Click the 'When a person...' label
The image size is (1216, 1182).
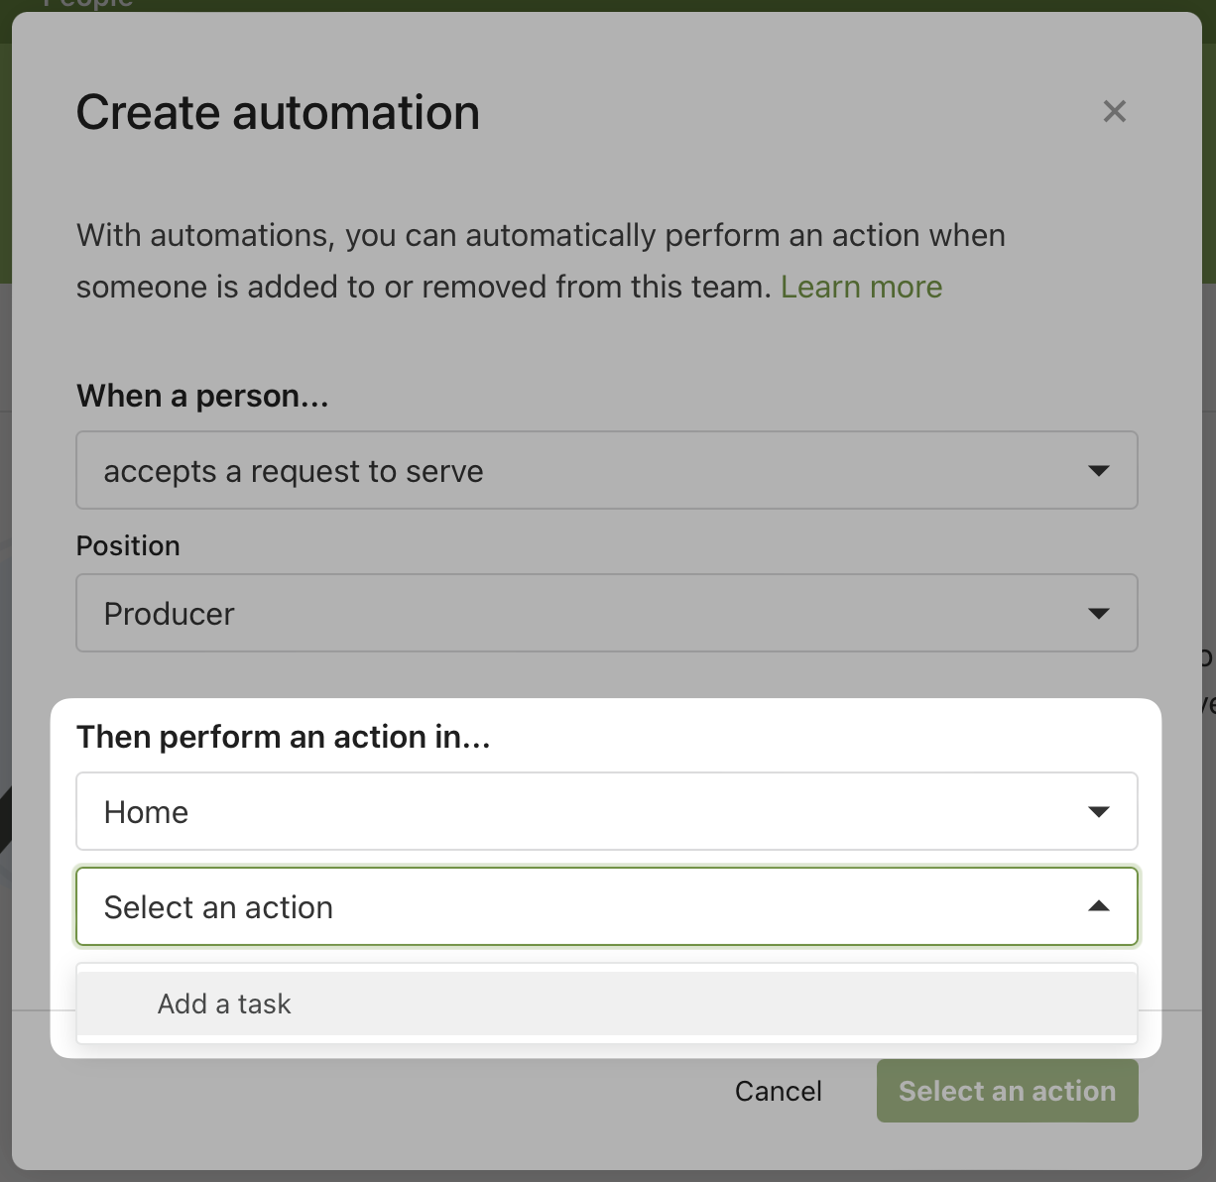click(x=202, y=396)
